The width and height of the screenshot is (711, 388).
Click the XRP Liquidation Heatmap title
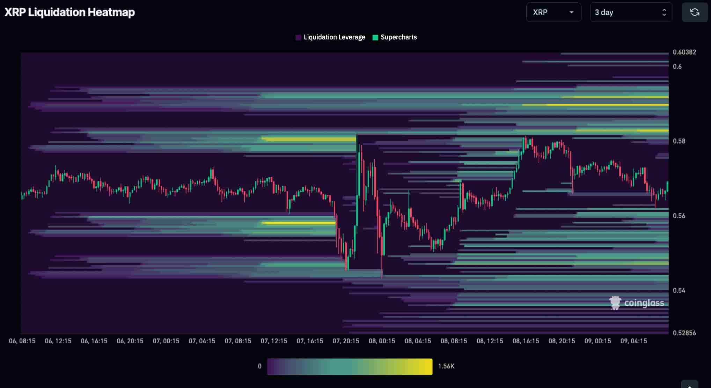69,12
